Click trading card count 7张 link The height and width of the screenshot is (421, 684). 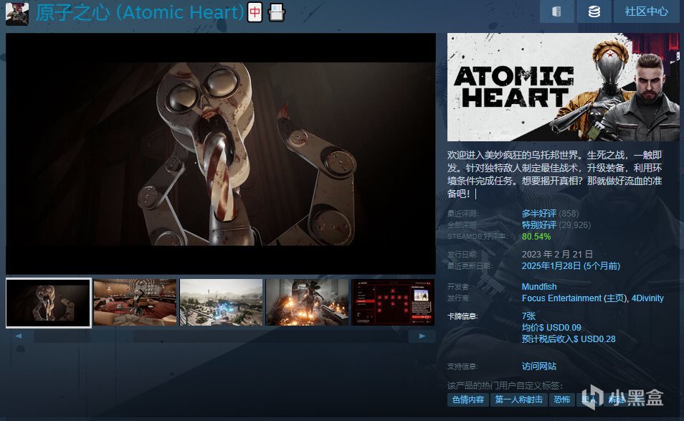(x=528, y=316)
